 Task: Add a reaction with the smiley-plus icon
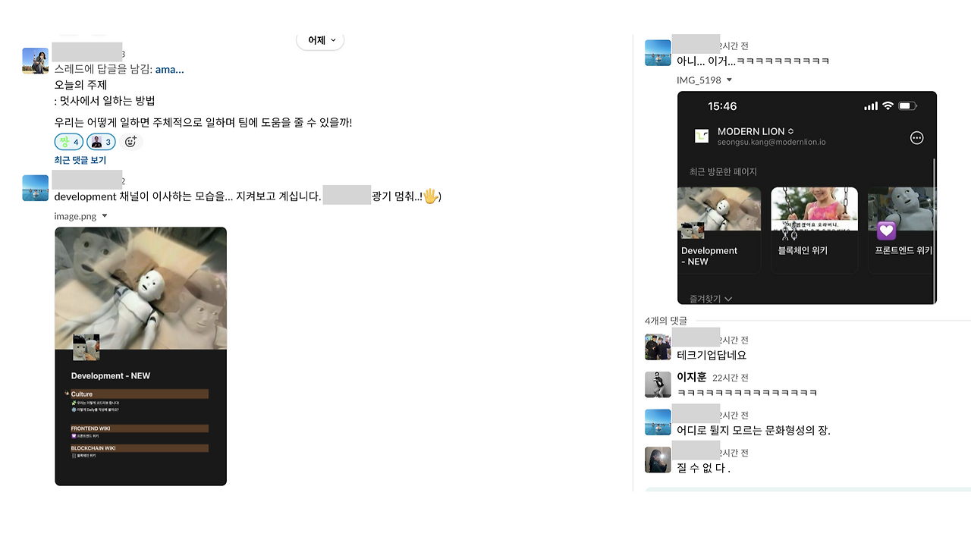tap(130, 142)
